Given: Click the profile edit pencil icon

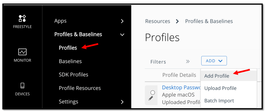Looking at the screenshot, I should coord(151,98).
